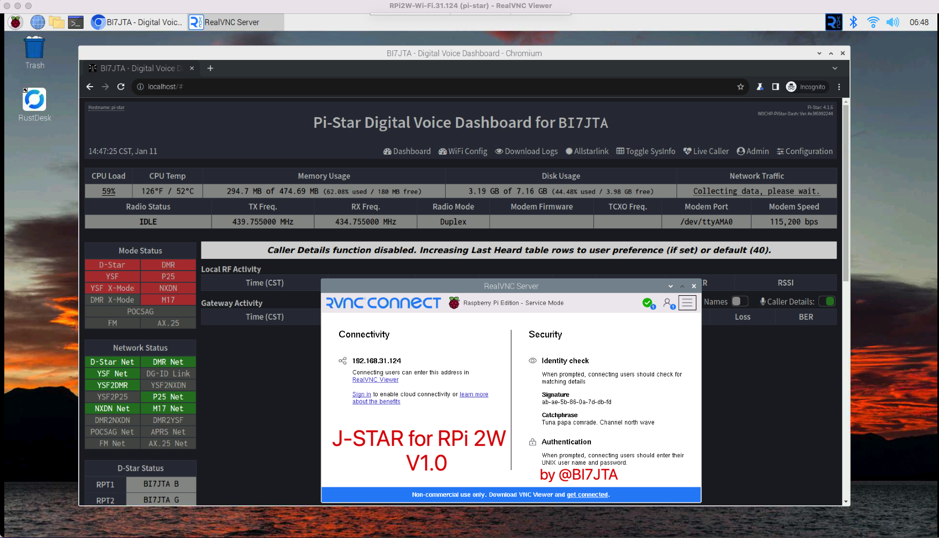
Task: Click the green connectivity status check icon
Action: pyautogui.click(x=648, y=303)
